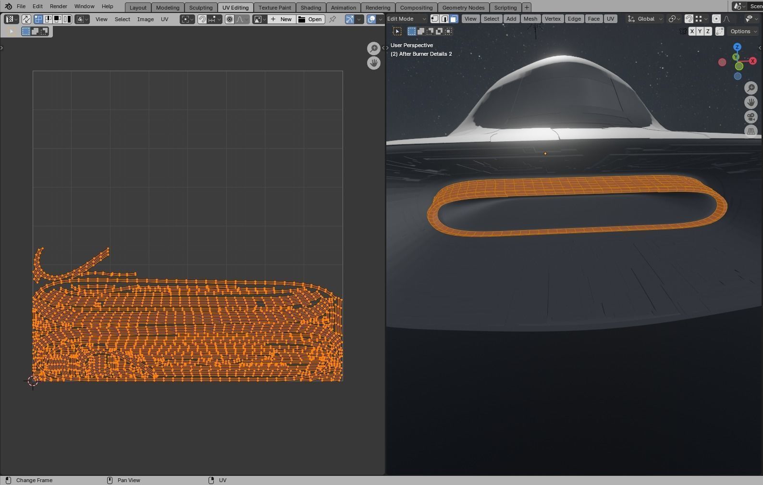Open the 3D viewport pivot point dropdown
The height and width of the screenshot is (485, 763).
[675, 19]
